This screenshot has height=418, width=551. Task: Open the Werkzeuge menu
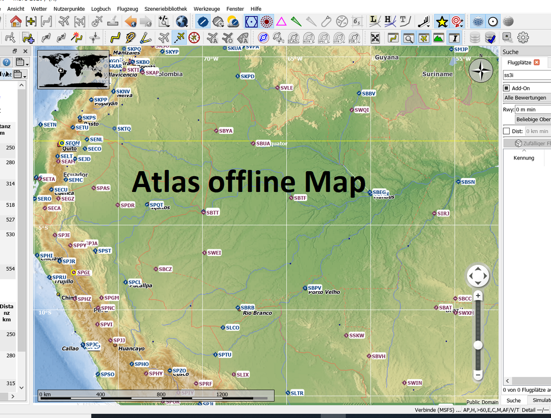[x=207, y=9]
